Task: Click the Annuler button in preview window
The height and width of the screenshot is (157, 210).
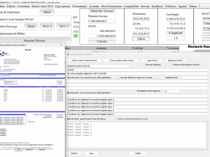Action: click(42, 150)
